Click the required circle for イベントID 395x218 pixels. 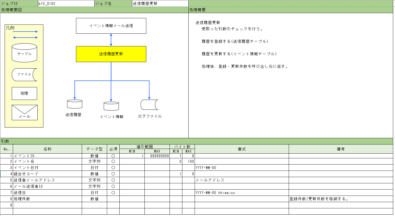click(113, 156)
